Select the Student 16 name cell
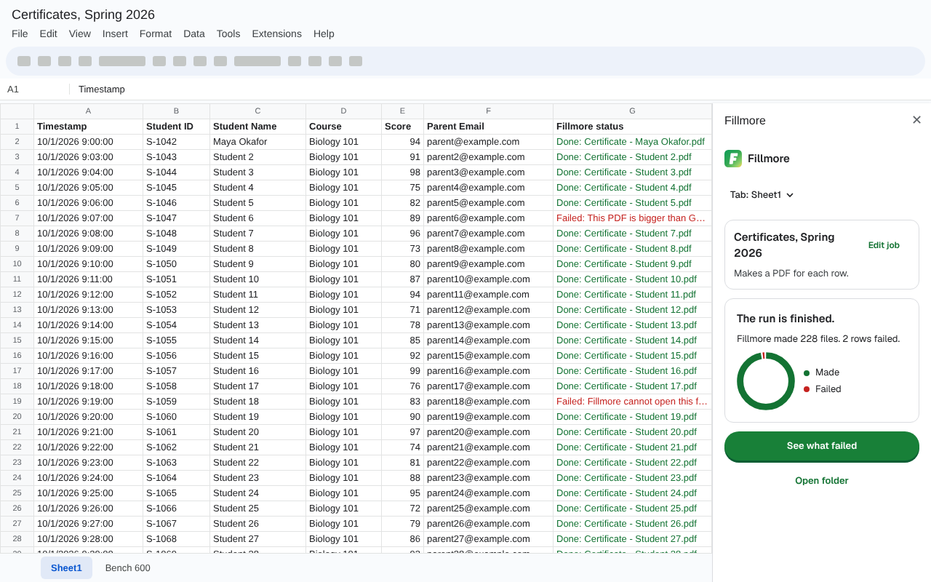Viewport: 931px width, 582px height. [257, 370]
